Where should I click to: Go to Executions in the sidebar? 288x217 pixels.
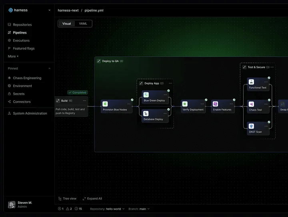21,40
